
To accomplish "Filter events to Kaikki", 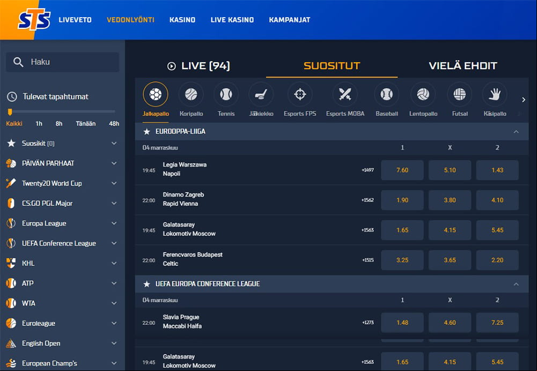I will (x=14, y=123).
